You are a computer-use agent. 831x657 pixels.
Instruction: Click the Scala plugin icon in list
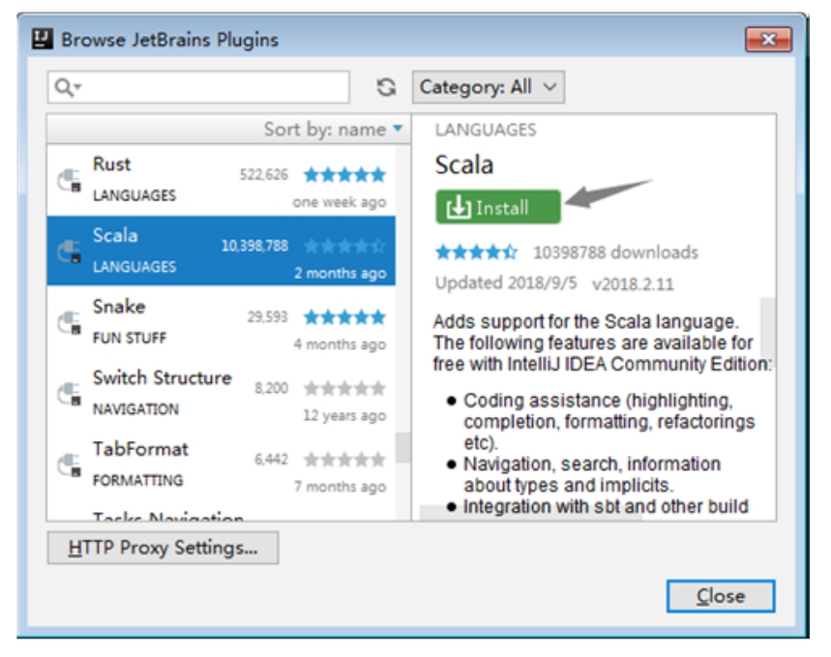click(69, 251)
